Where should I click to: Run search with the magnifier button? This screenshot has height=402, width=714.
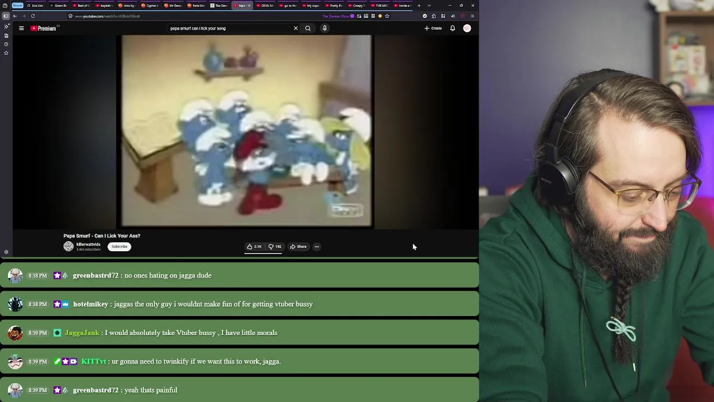[308, 28]
